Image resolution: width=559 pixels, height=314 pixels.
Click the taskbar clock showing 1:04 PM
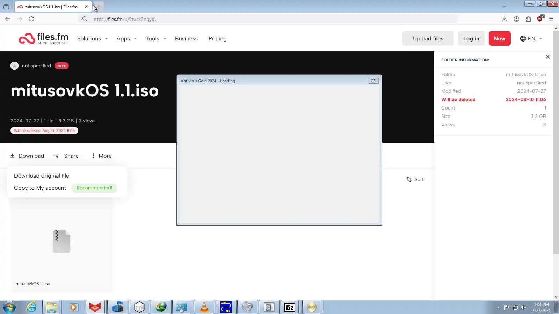click(x=541, y=307)
